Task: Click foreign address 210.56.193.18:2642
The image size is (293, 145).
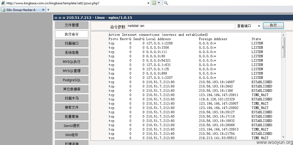Action: point(216,86)
